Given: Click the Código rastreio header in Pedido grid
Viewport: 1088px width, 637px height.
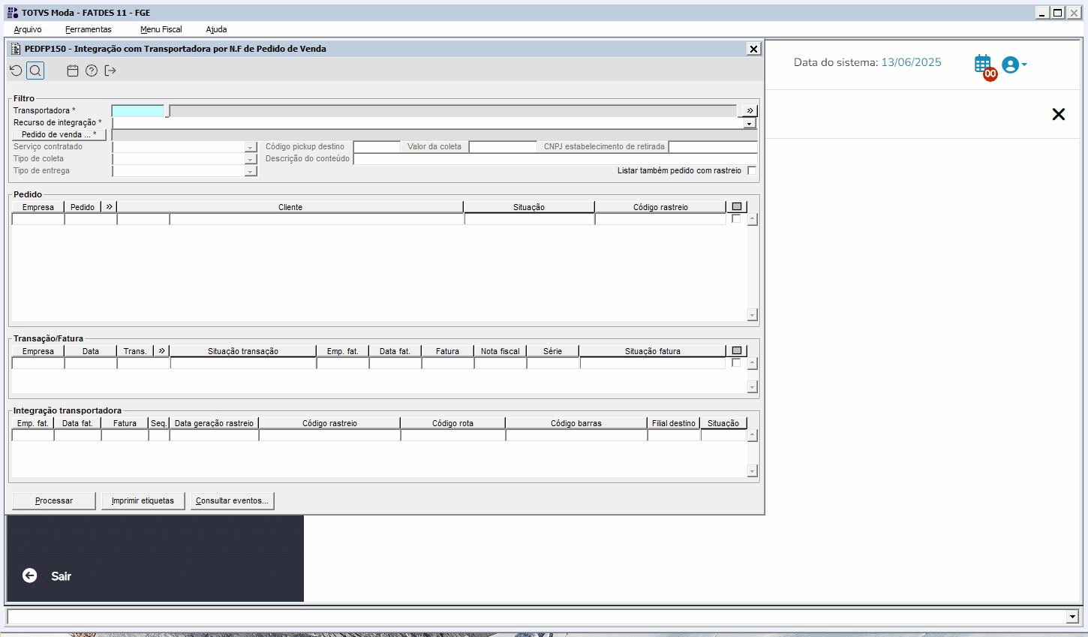Looking at the screenshot, I should [660, 207].
